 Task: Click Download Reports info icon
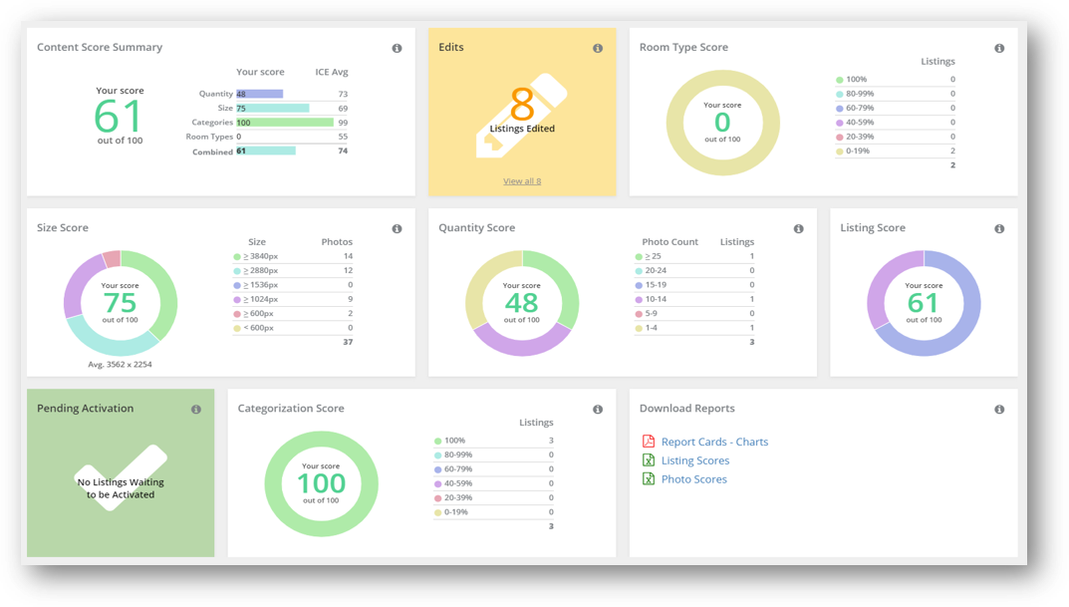[x=999, y=410]
